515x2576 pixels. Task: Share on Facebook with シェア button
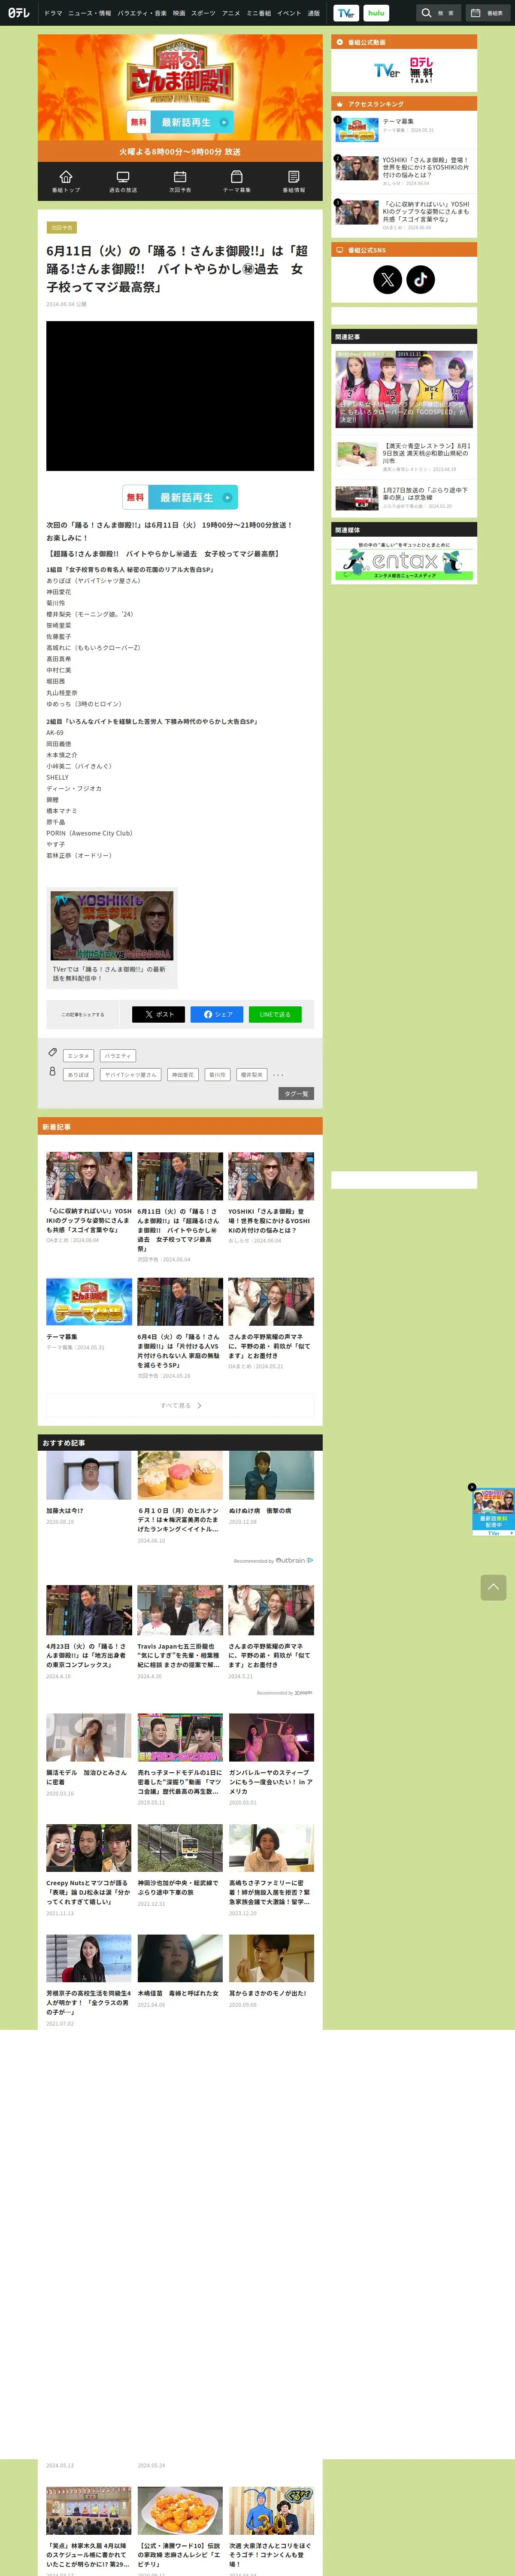pyautogui.click(x=217, y=1014)
